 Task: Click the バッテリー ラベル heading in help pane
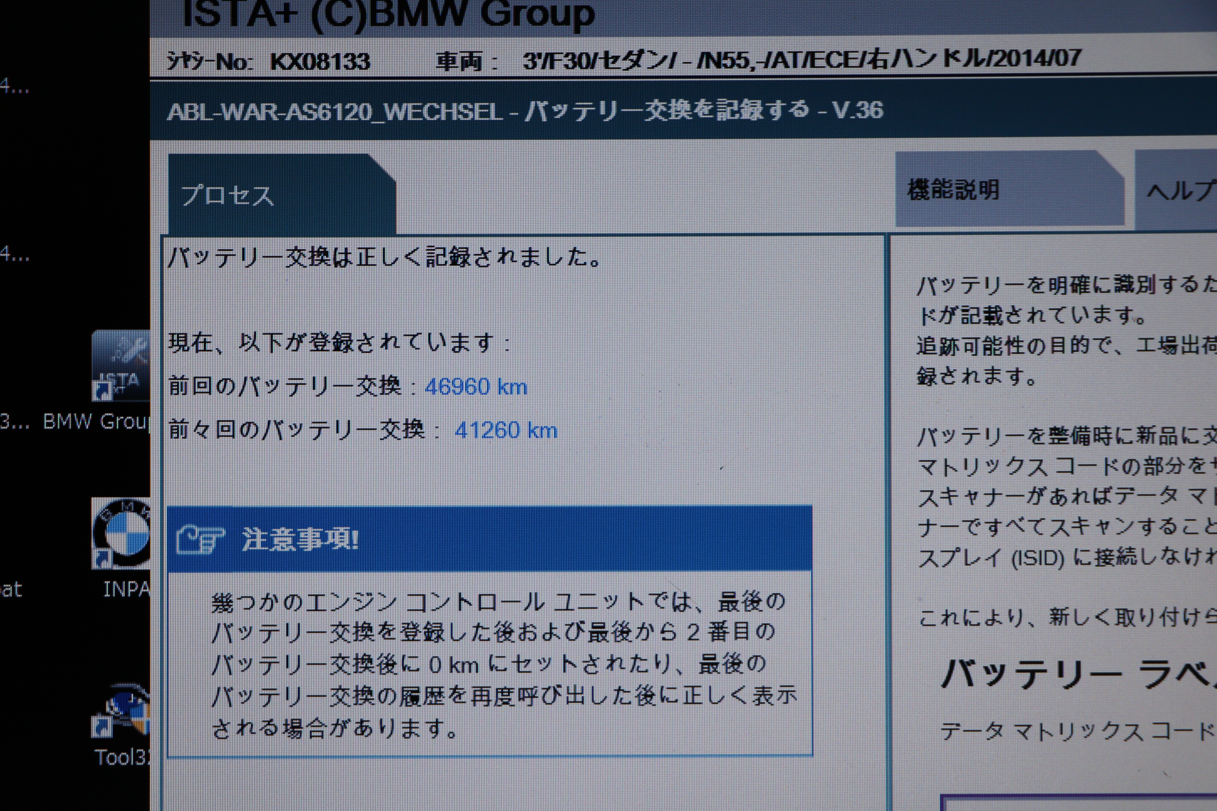point(1079,675)
